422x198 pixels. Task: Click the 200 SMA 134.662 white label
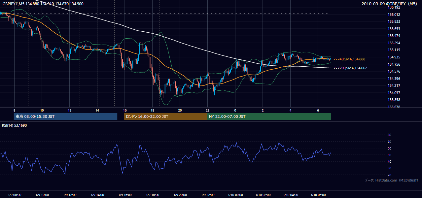tap(350, 68)
